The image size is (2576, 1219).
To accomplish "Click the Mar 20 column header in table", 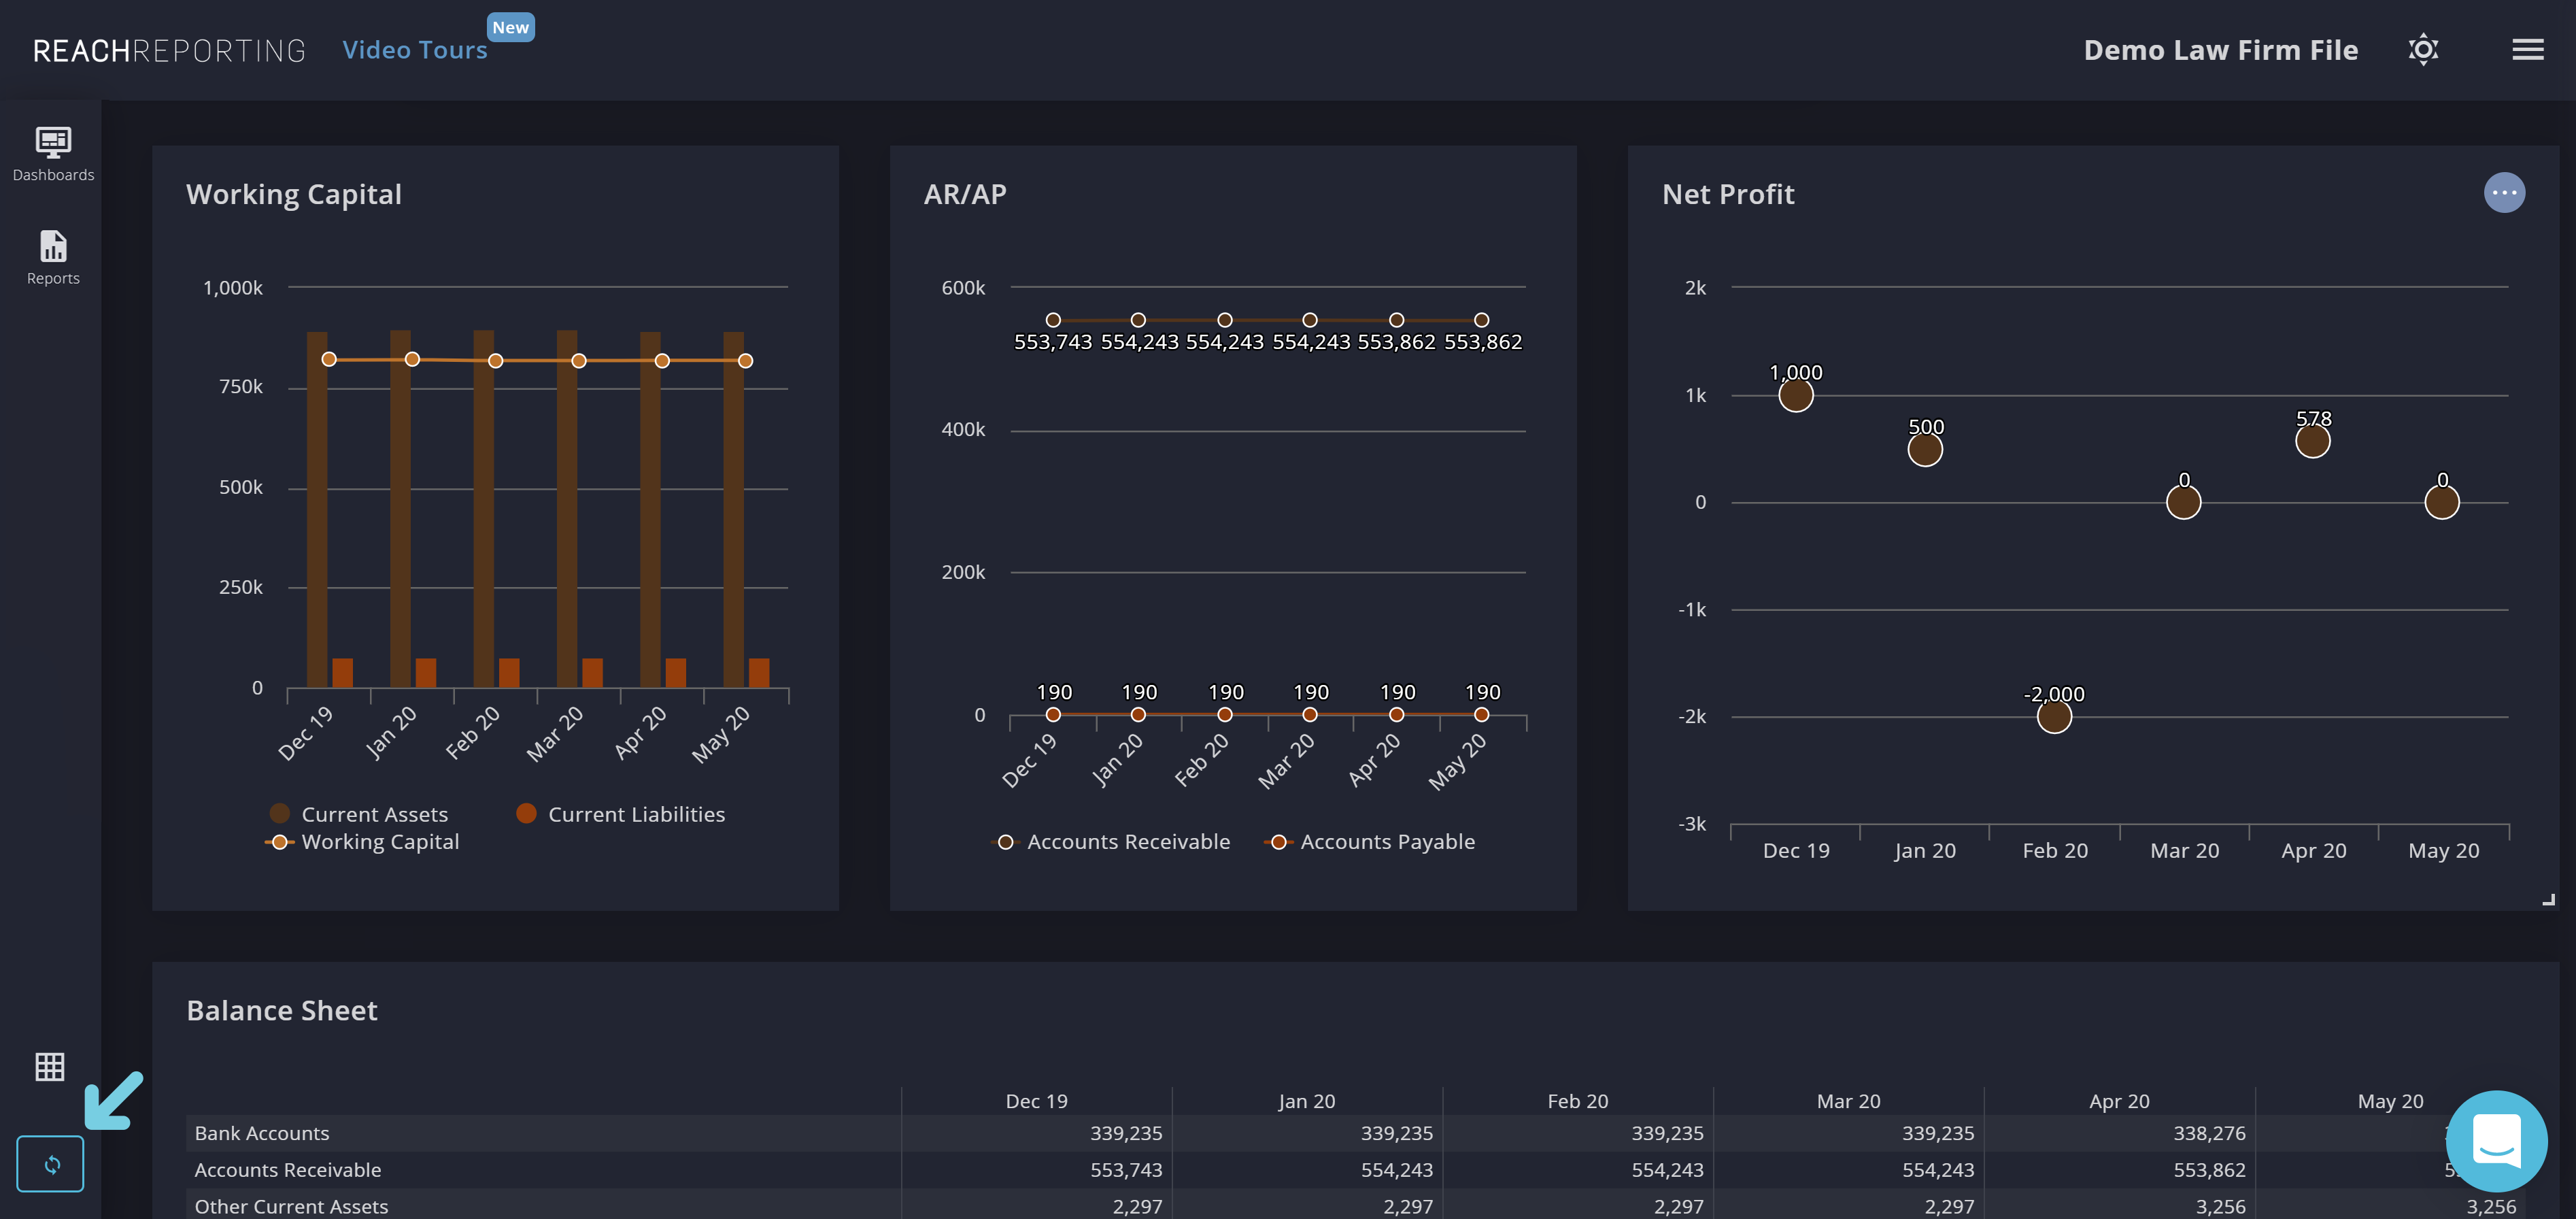I will tap(1848, 1101).
